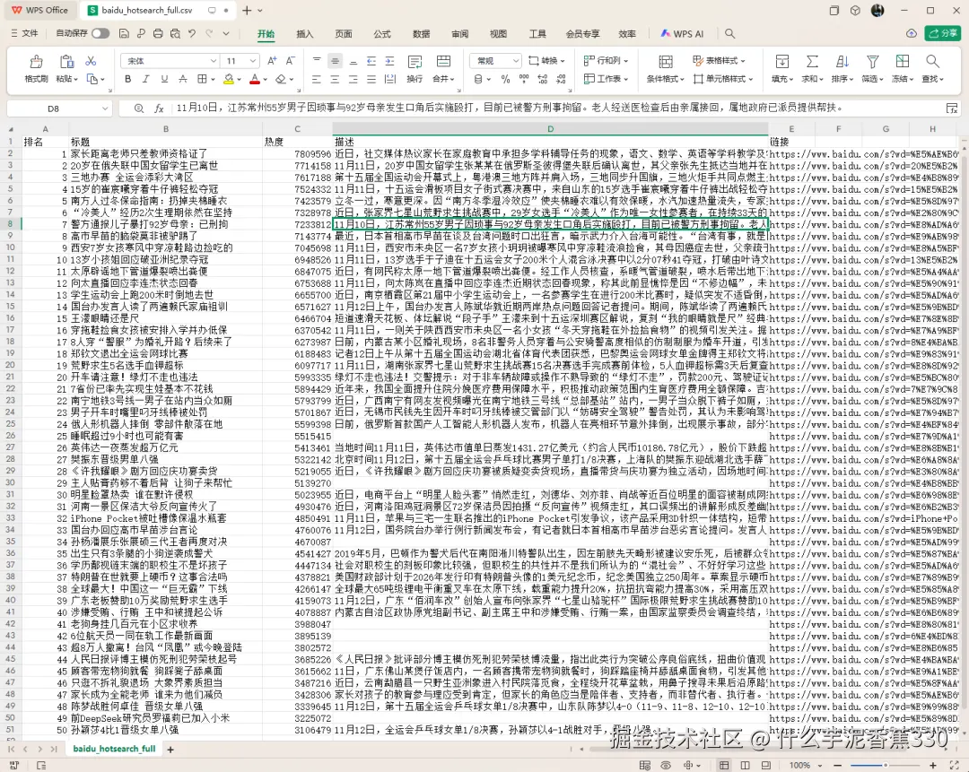Open the number format 常规 dropdown
969x772 pixels.
point(515,61)
